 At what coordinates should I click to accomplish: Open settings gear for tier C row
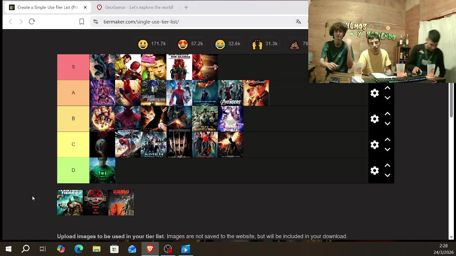point(374,145)
